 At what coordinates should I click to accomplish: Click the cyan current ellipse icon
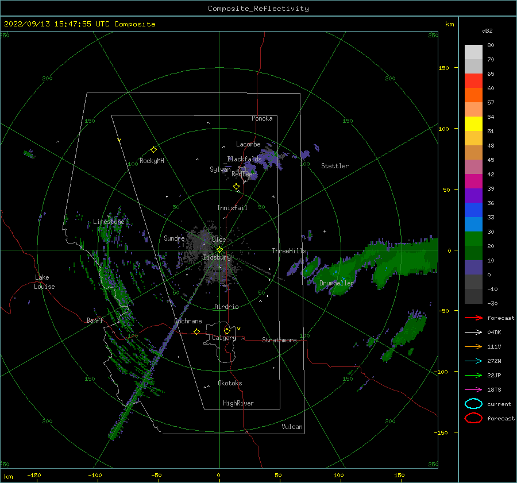pos(473,404)
